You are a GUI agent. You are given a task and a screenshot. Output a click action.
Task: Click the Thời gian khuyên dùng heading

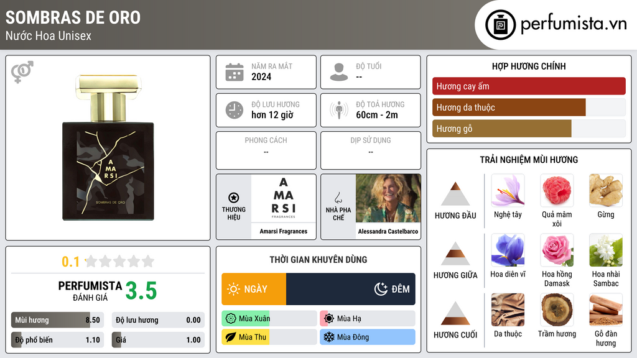(318, 259)
